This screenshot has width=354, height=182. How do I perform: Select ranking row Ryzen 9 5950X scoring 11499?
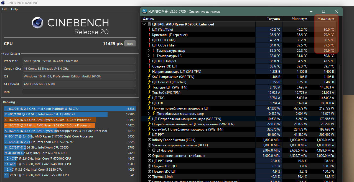pos(69,120)
